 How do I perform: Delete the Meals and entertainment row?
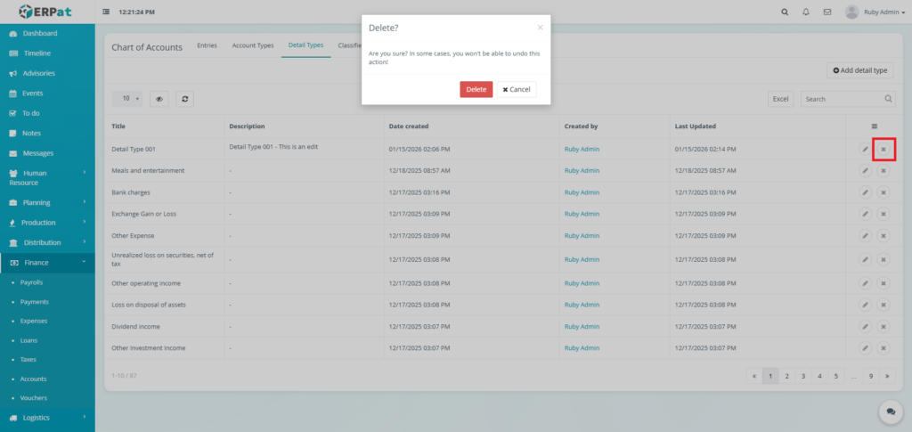pyautogui.click(x=883, y=170)
